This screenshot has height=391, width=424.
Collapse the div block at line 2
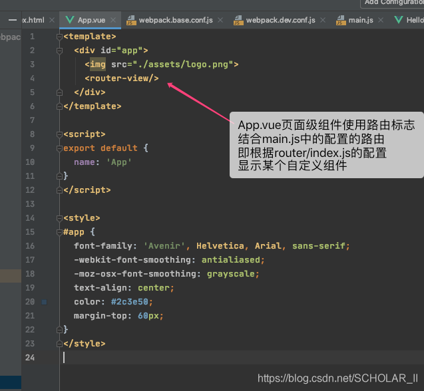(59, 51)
